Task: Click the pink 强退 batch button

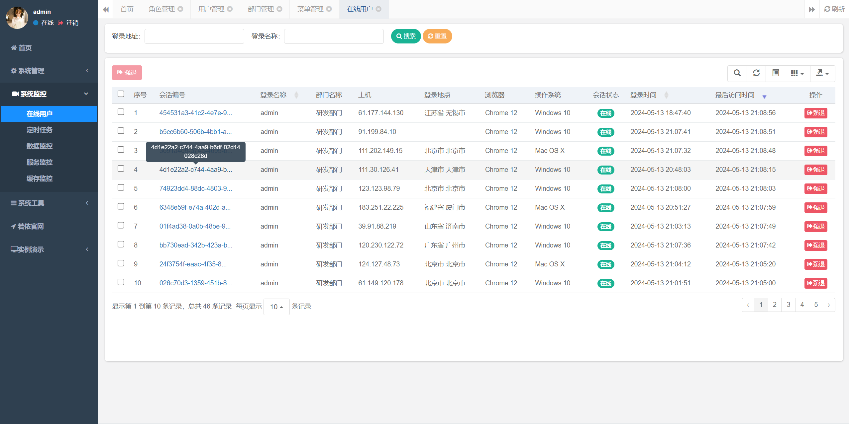Action: click(x=127, y=73)
